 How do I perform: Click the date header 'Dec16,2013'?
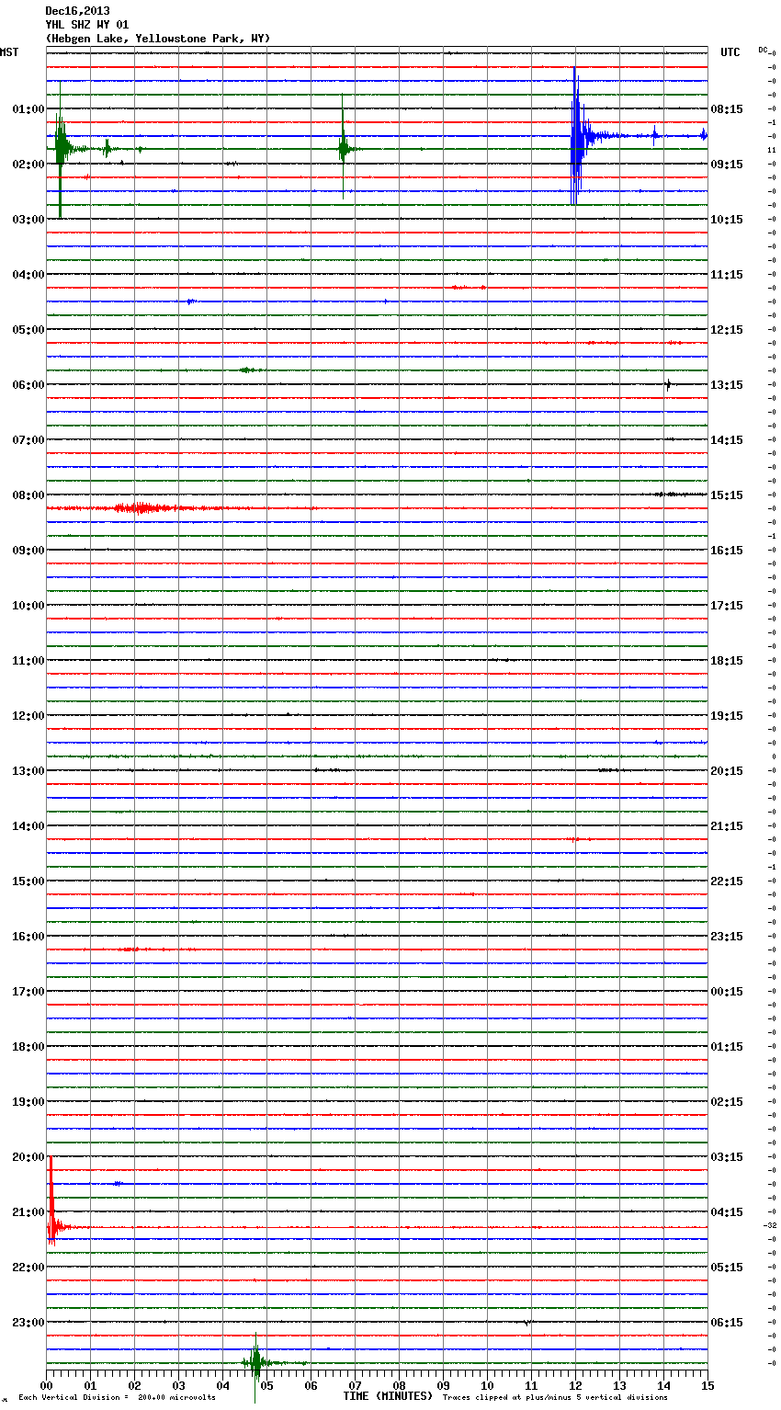pos(77,11)
